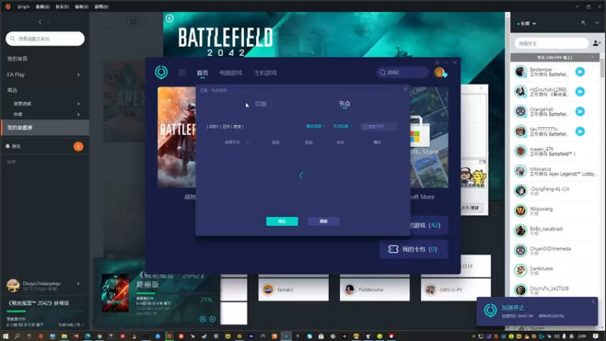Open the second menu after Origin in the menu bar
606x341 pixels.
tap(42, 7)
